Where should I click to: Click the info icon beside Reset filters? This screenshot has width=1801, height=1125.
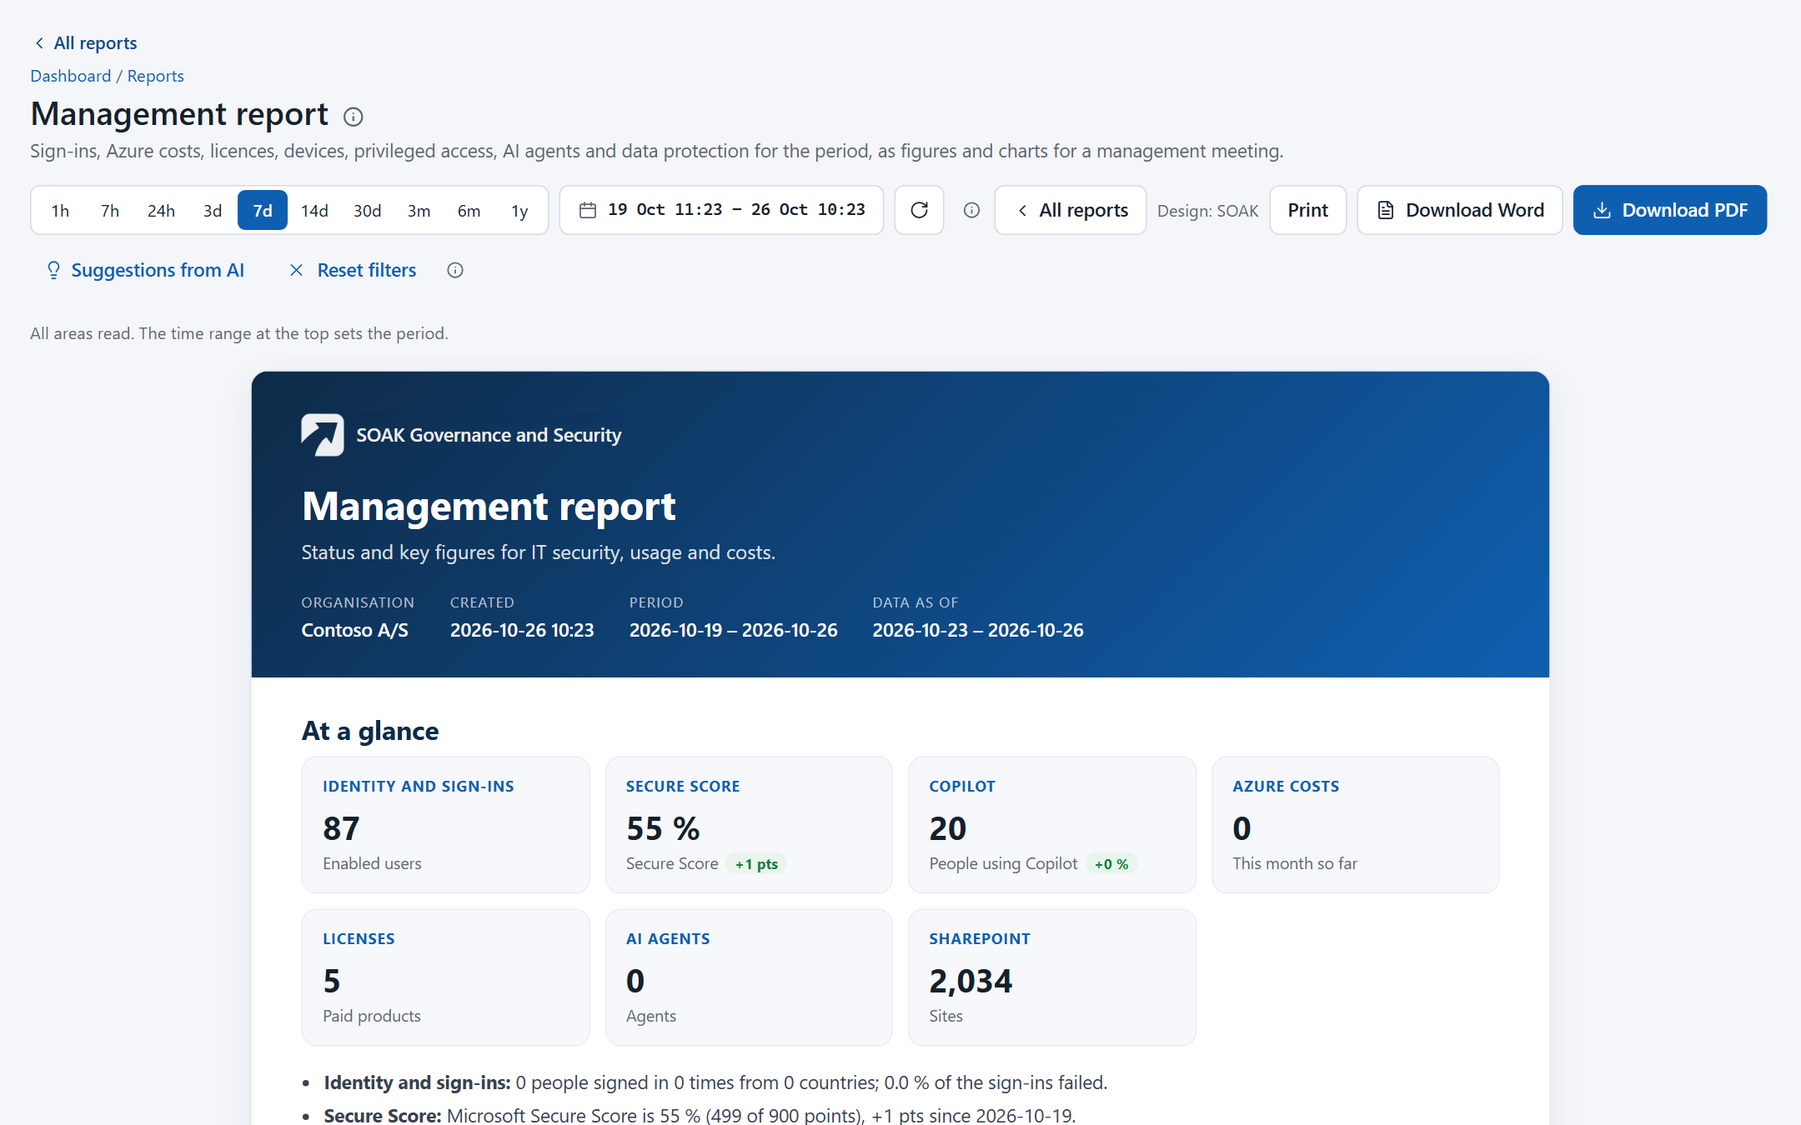[x=455, y=270]
